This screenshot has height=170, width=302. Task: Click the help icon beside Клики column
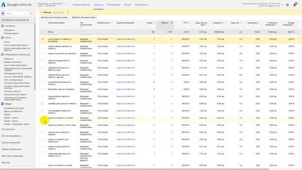pos(153,23)
